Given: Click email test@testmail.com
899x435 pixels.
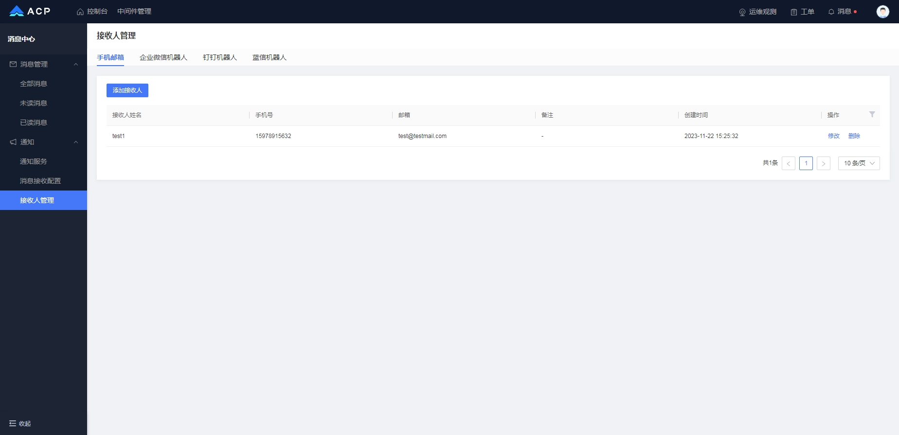Looking at the screenshot, I should (422, 136).
